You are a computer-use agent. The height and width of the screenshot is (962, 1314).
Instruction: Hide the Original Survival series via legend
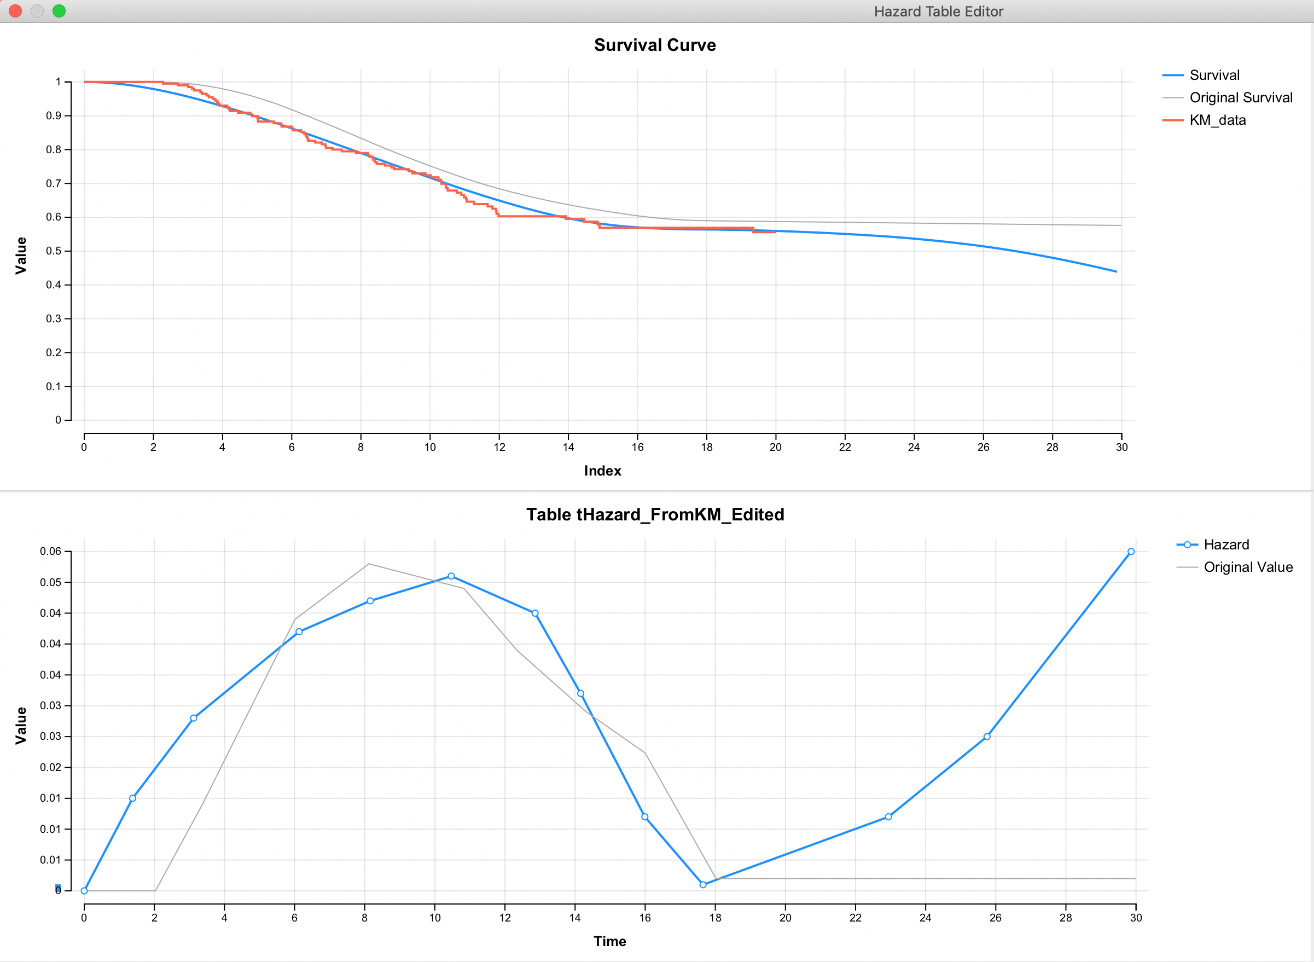click(x=1243, y=97)
